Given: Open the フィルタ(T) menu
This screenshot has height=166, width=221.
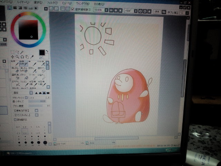Looking at the screenshot, I should (x=52, y=3).
